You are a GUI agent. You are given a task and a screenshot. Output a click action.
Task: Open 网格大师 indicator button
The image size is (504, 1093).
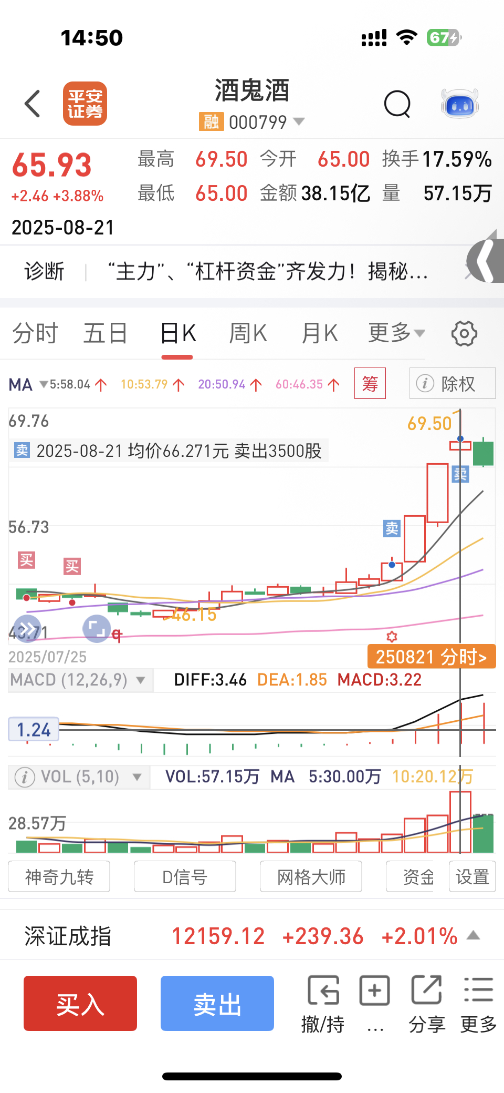point(311,876)
